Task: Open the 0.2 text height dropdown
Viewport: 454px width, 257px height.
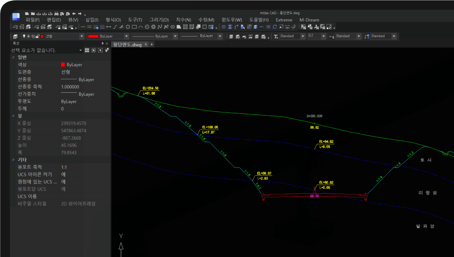Action: click(324, 36)
